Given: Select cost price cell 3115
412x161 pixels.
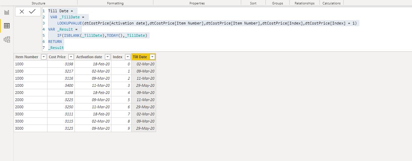Looking at the screenshot, I should coord(61,121).
